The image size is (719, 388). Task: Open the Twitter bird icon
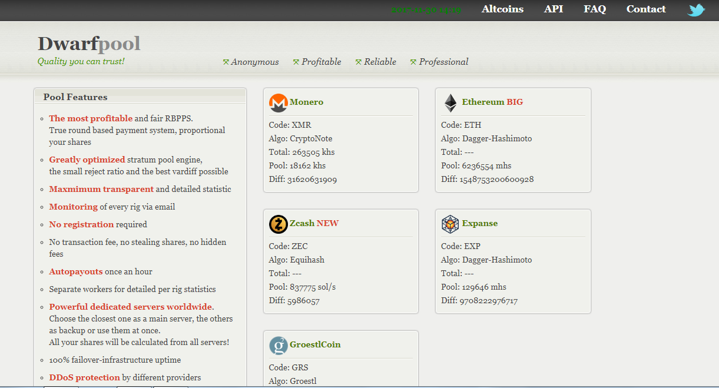click(x=696, y=10)
